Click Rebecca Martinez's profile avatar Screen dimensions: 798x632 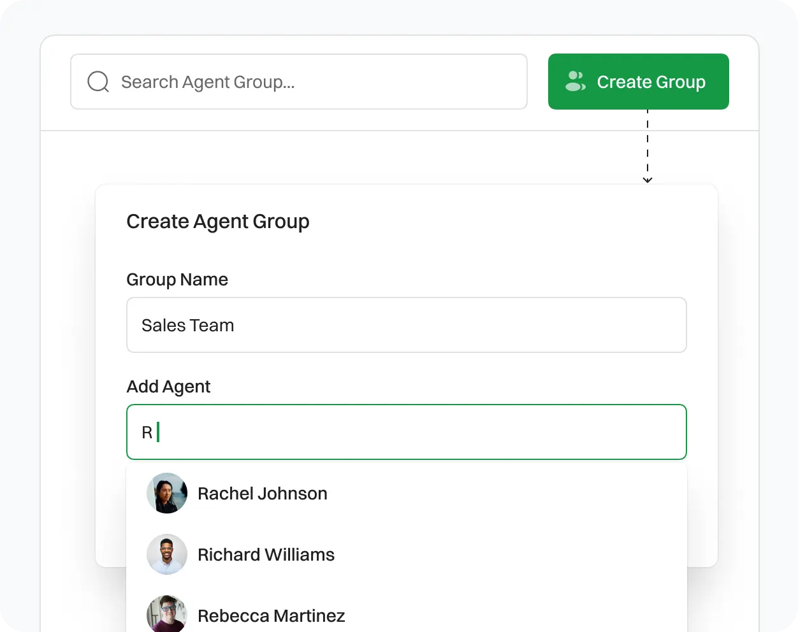click(166, 614)
